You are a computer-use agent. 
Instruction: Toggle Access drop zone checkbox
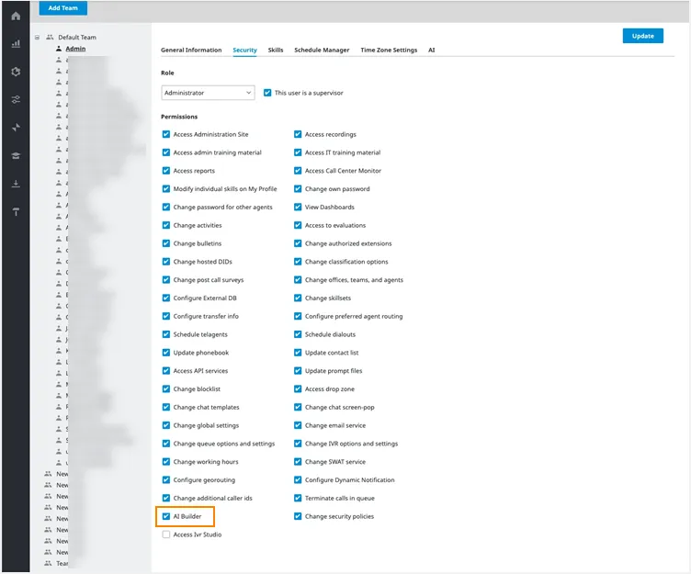click(x=298, y=389)
